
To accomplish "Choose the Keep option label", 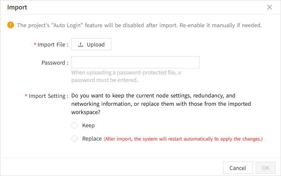I will click(88, 125).
